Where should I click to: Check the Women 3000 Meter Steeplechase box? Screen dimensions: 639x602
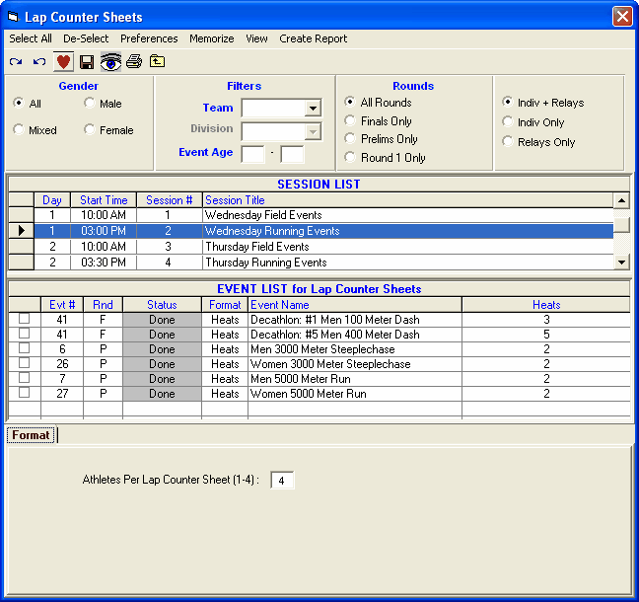point(24,363)
